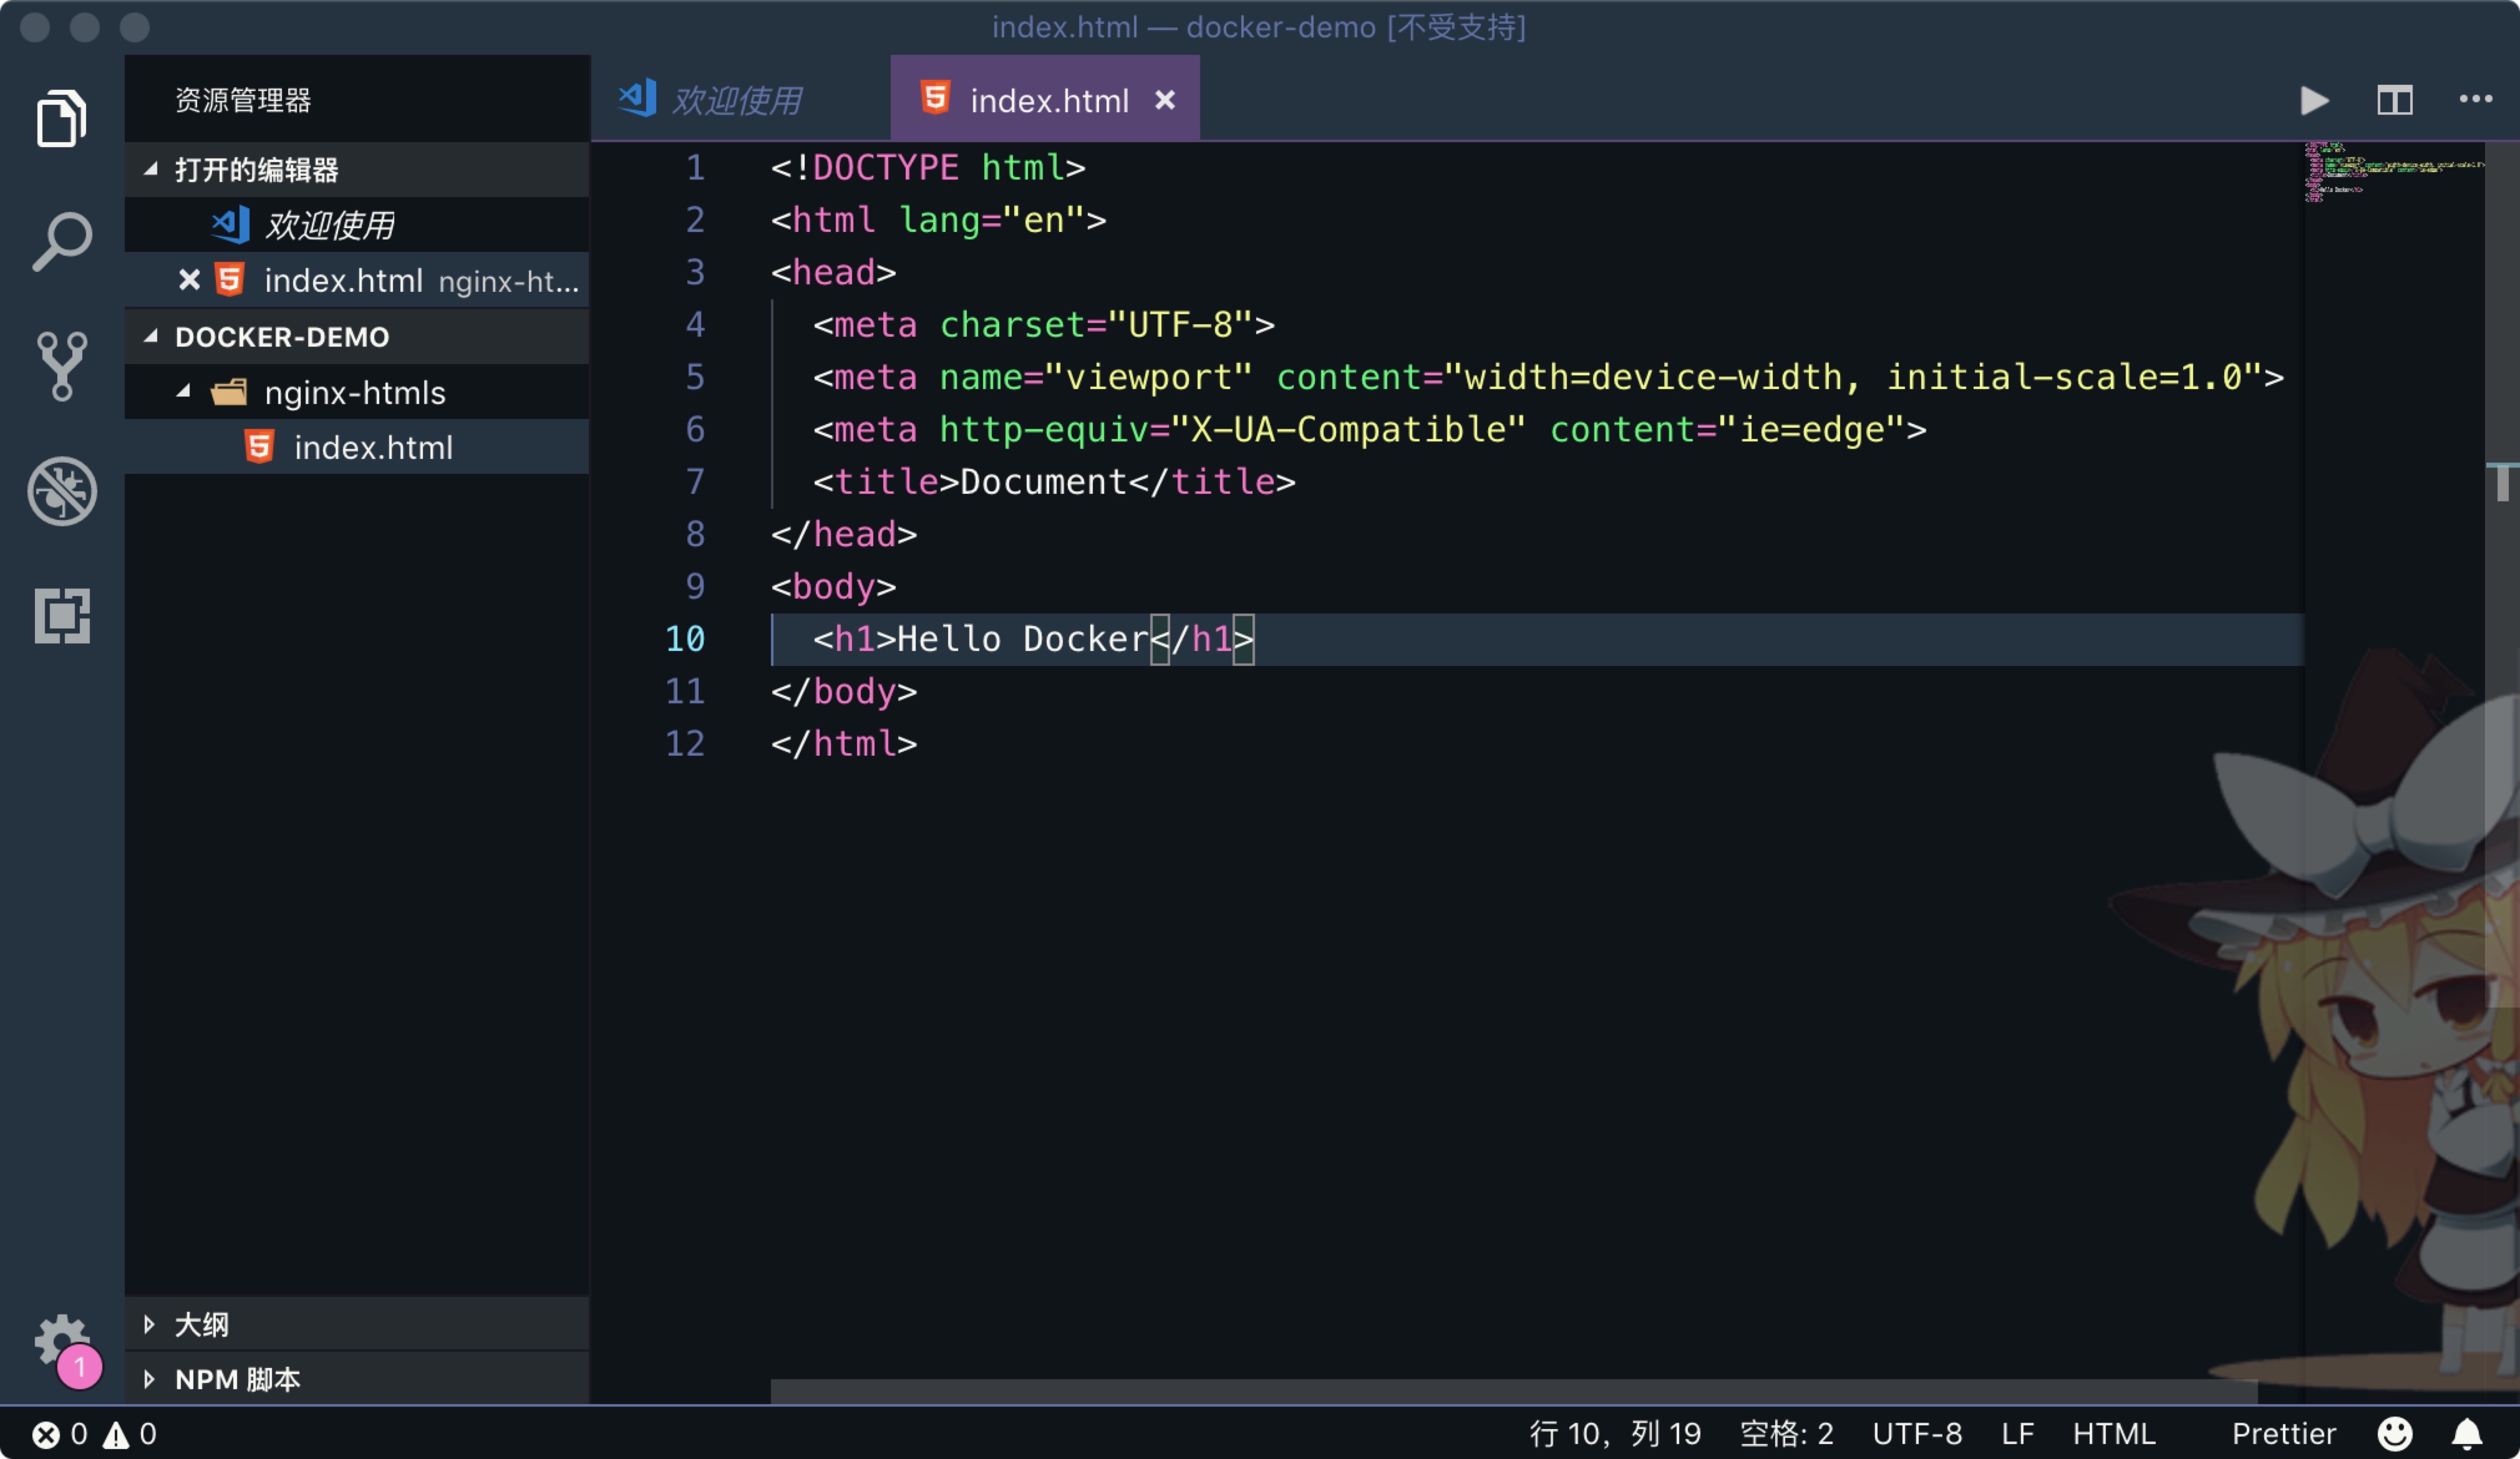
Task: Open the Explorer view in activity bar
Action: pyautogui.click(x=62, y=119)
